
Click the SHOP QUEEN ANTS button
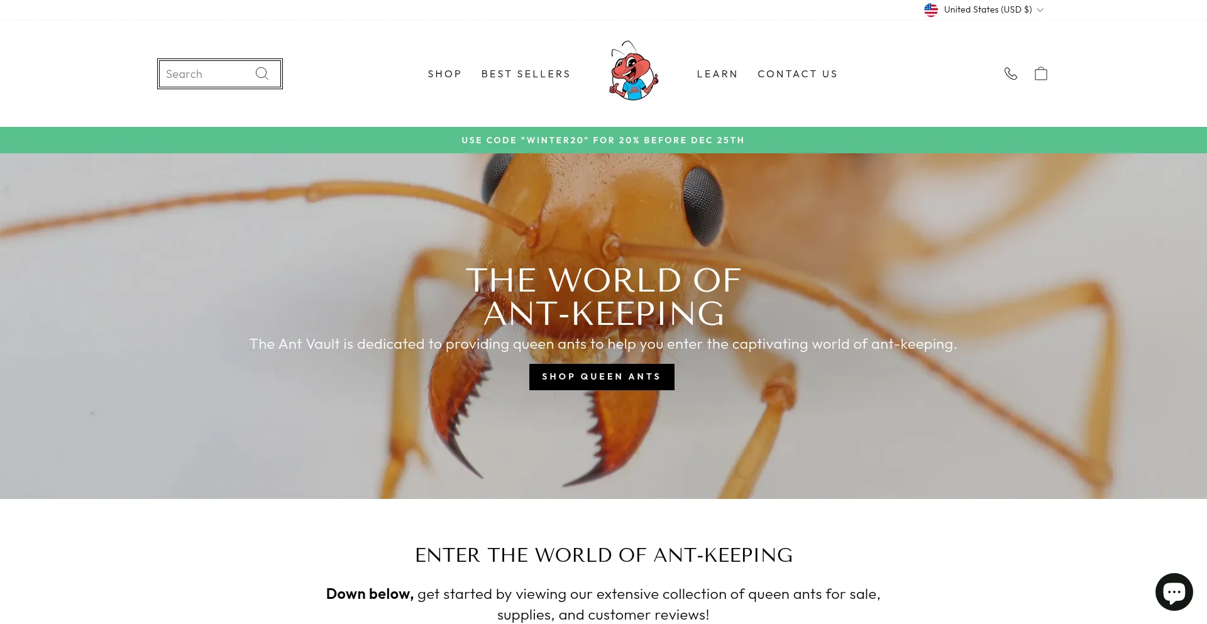(x=602, y=377)
